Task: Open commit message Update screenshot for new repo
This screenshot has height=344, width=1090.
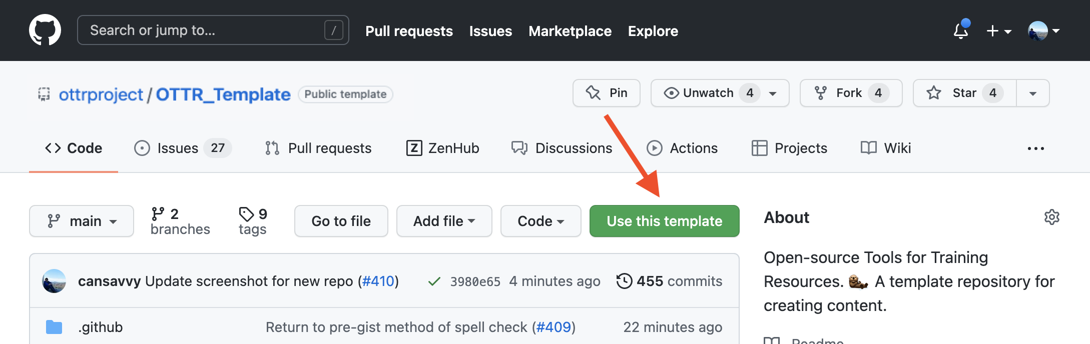Action: [249, 281]
